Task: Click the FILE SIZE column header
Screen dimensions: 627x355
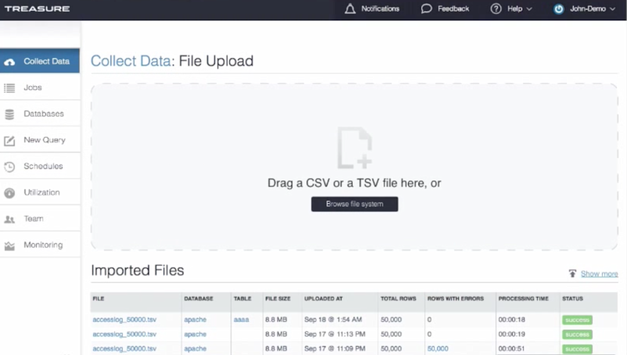Action: 278,299
